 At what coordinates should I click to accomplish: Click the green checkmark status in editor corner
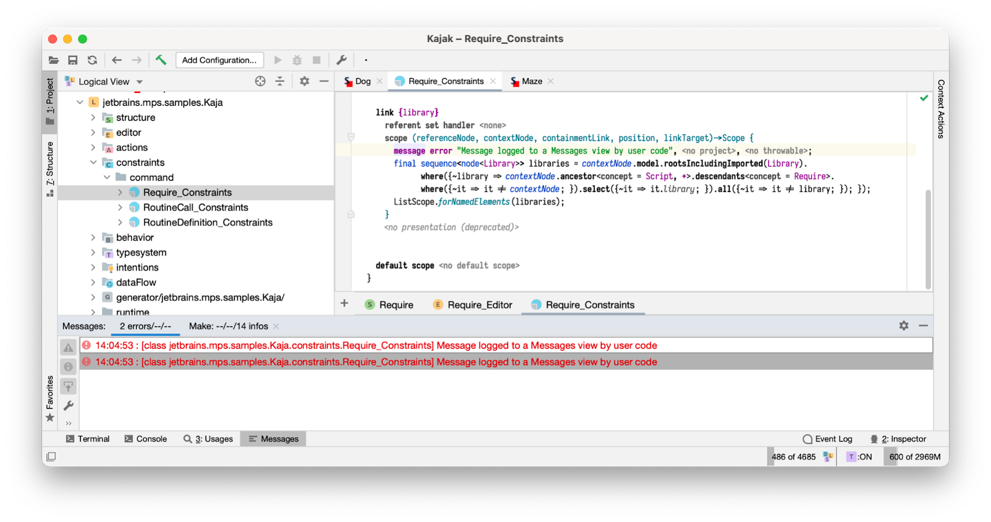pyautogui.click(x=923, y=98)
